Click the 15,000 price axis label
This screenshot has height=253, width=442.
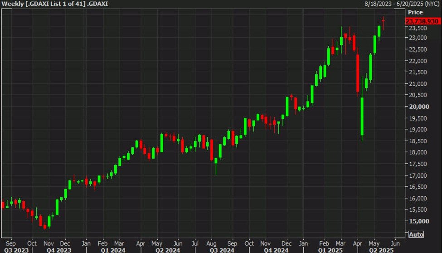point(418,221)
